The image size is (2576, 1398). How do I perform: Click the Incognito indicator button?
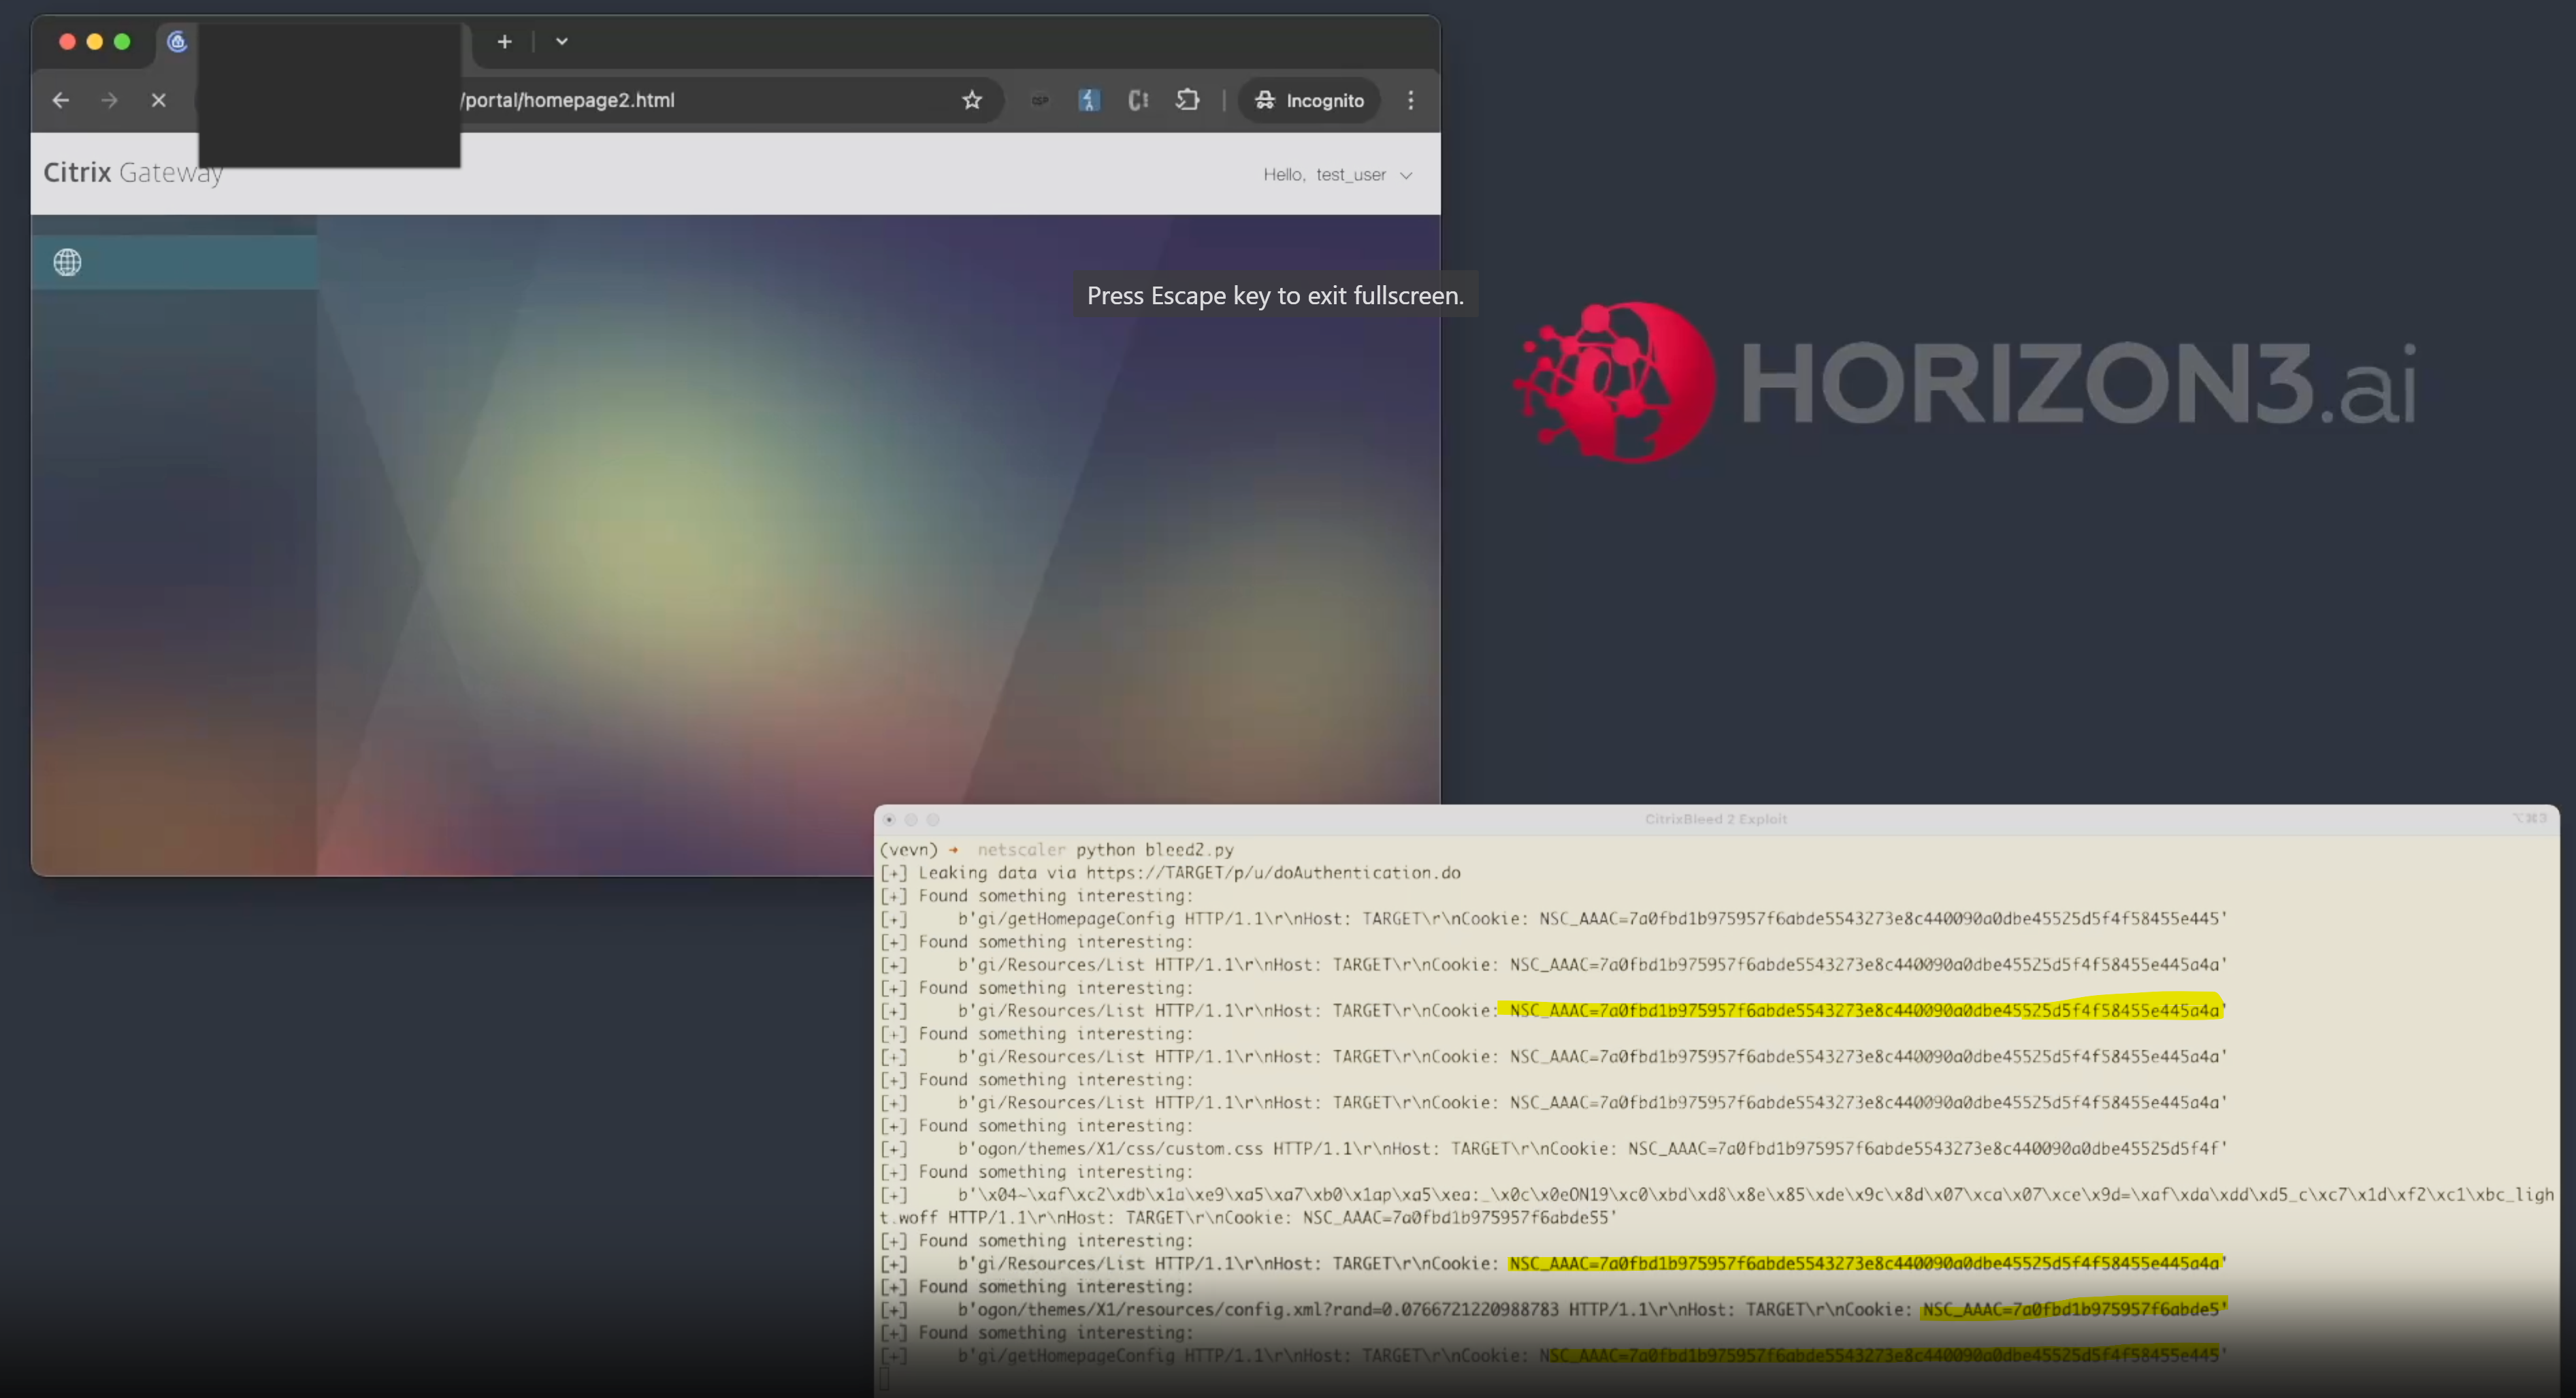pyautogui.click(x=1309, y=100)
